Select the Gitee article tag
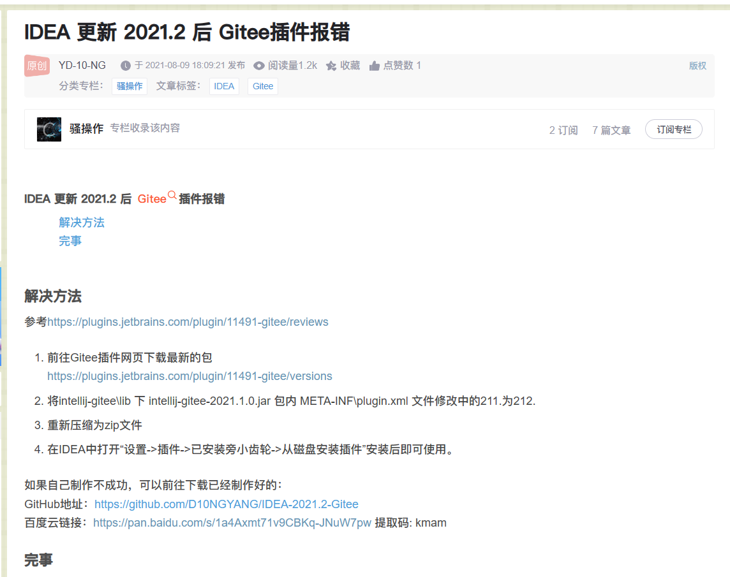The width and height of the screenshot is (730, 577). coord(262,86)
